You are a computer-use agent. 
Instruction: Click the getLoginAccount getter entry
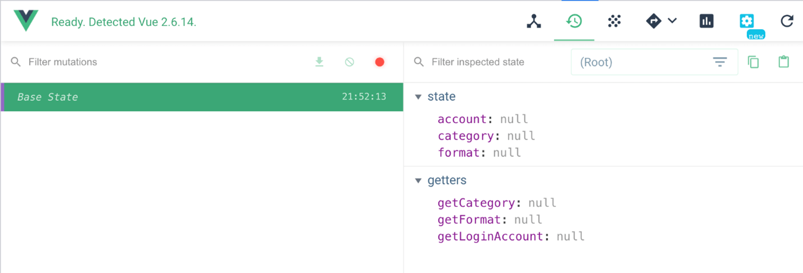(x=490, y=237)
